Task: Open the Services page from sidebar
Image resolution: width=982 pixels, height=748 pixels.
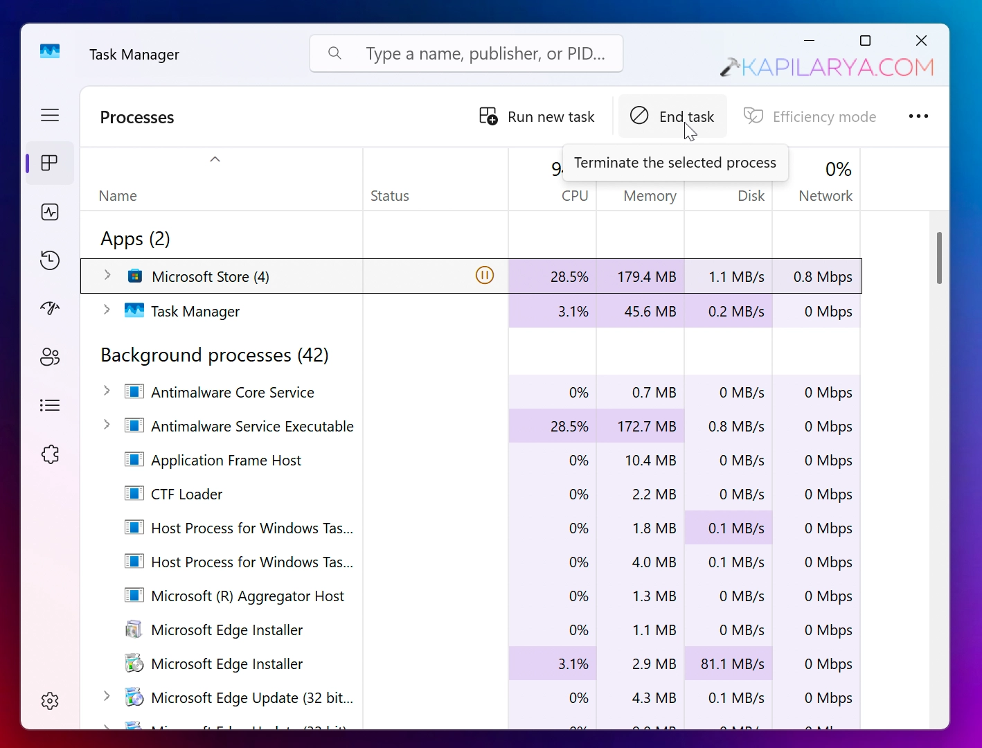Action: [50, 454]
